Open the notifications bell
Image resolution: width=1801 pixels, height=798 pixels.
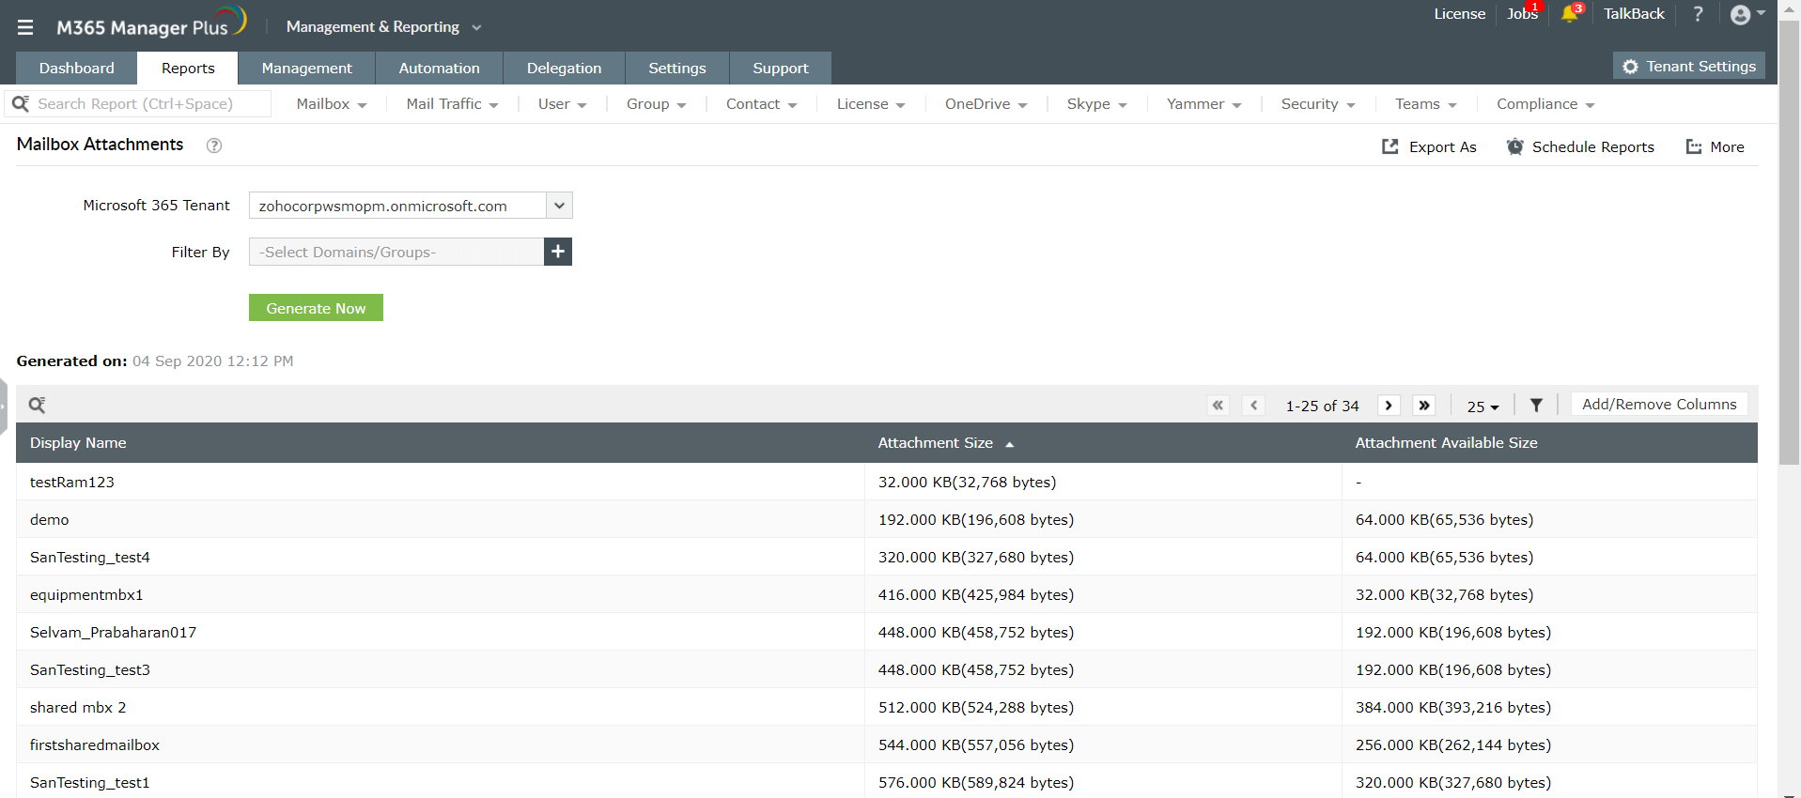(x=1569, y=14)
